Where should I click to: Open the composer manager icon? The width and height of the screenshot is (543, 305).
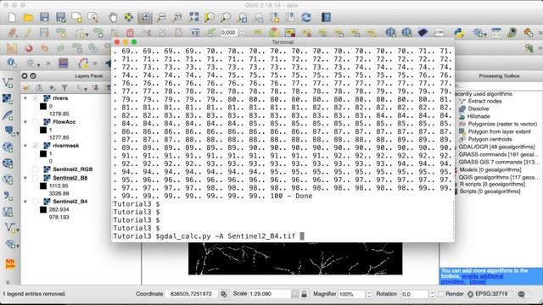coord(92,17)
